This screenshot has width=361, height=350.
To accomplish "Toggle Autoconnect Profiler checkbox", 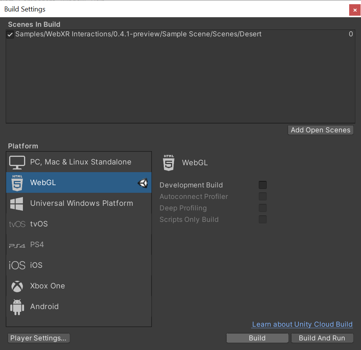I will [263, 196].
